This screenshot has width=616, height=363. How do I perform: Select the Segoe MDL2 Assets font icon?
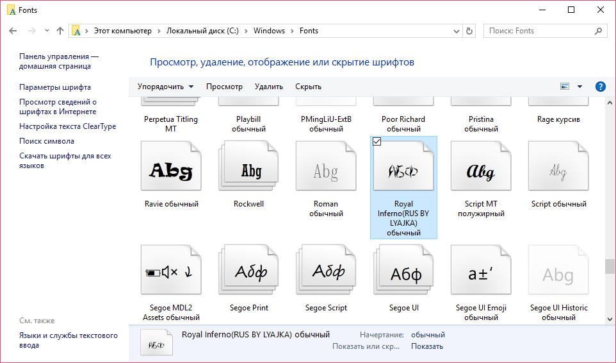coord(171,274)
